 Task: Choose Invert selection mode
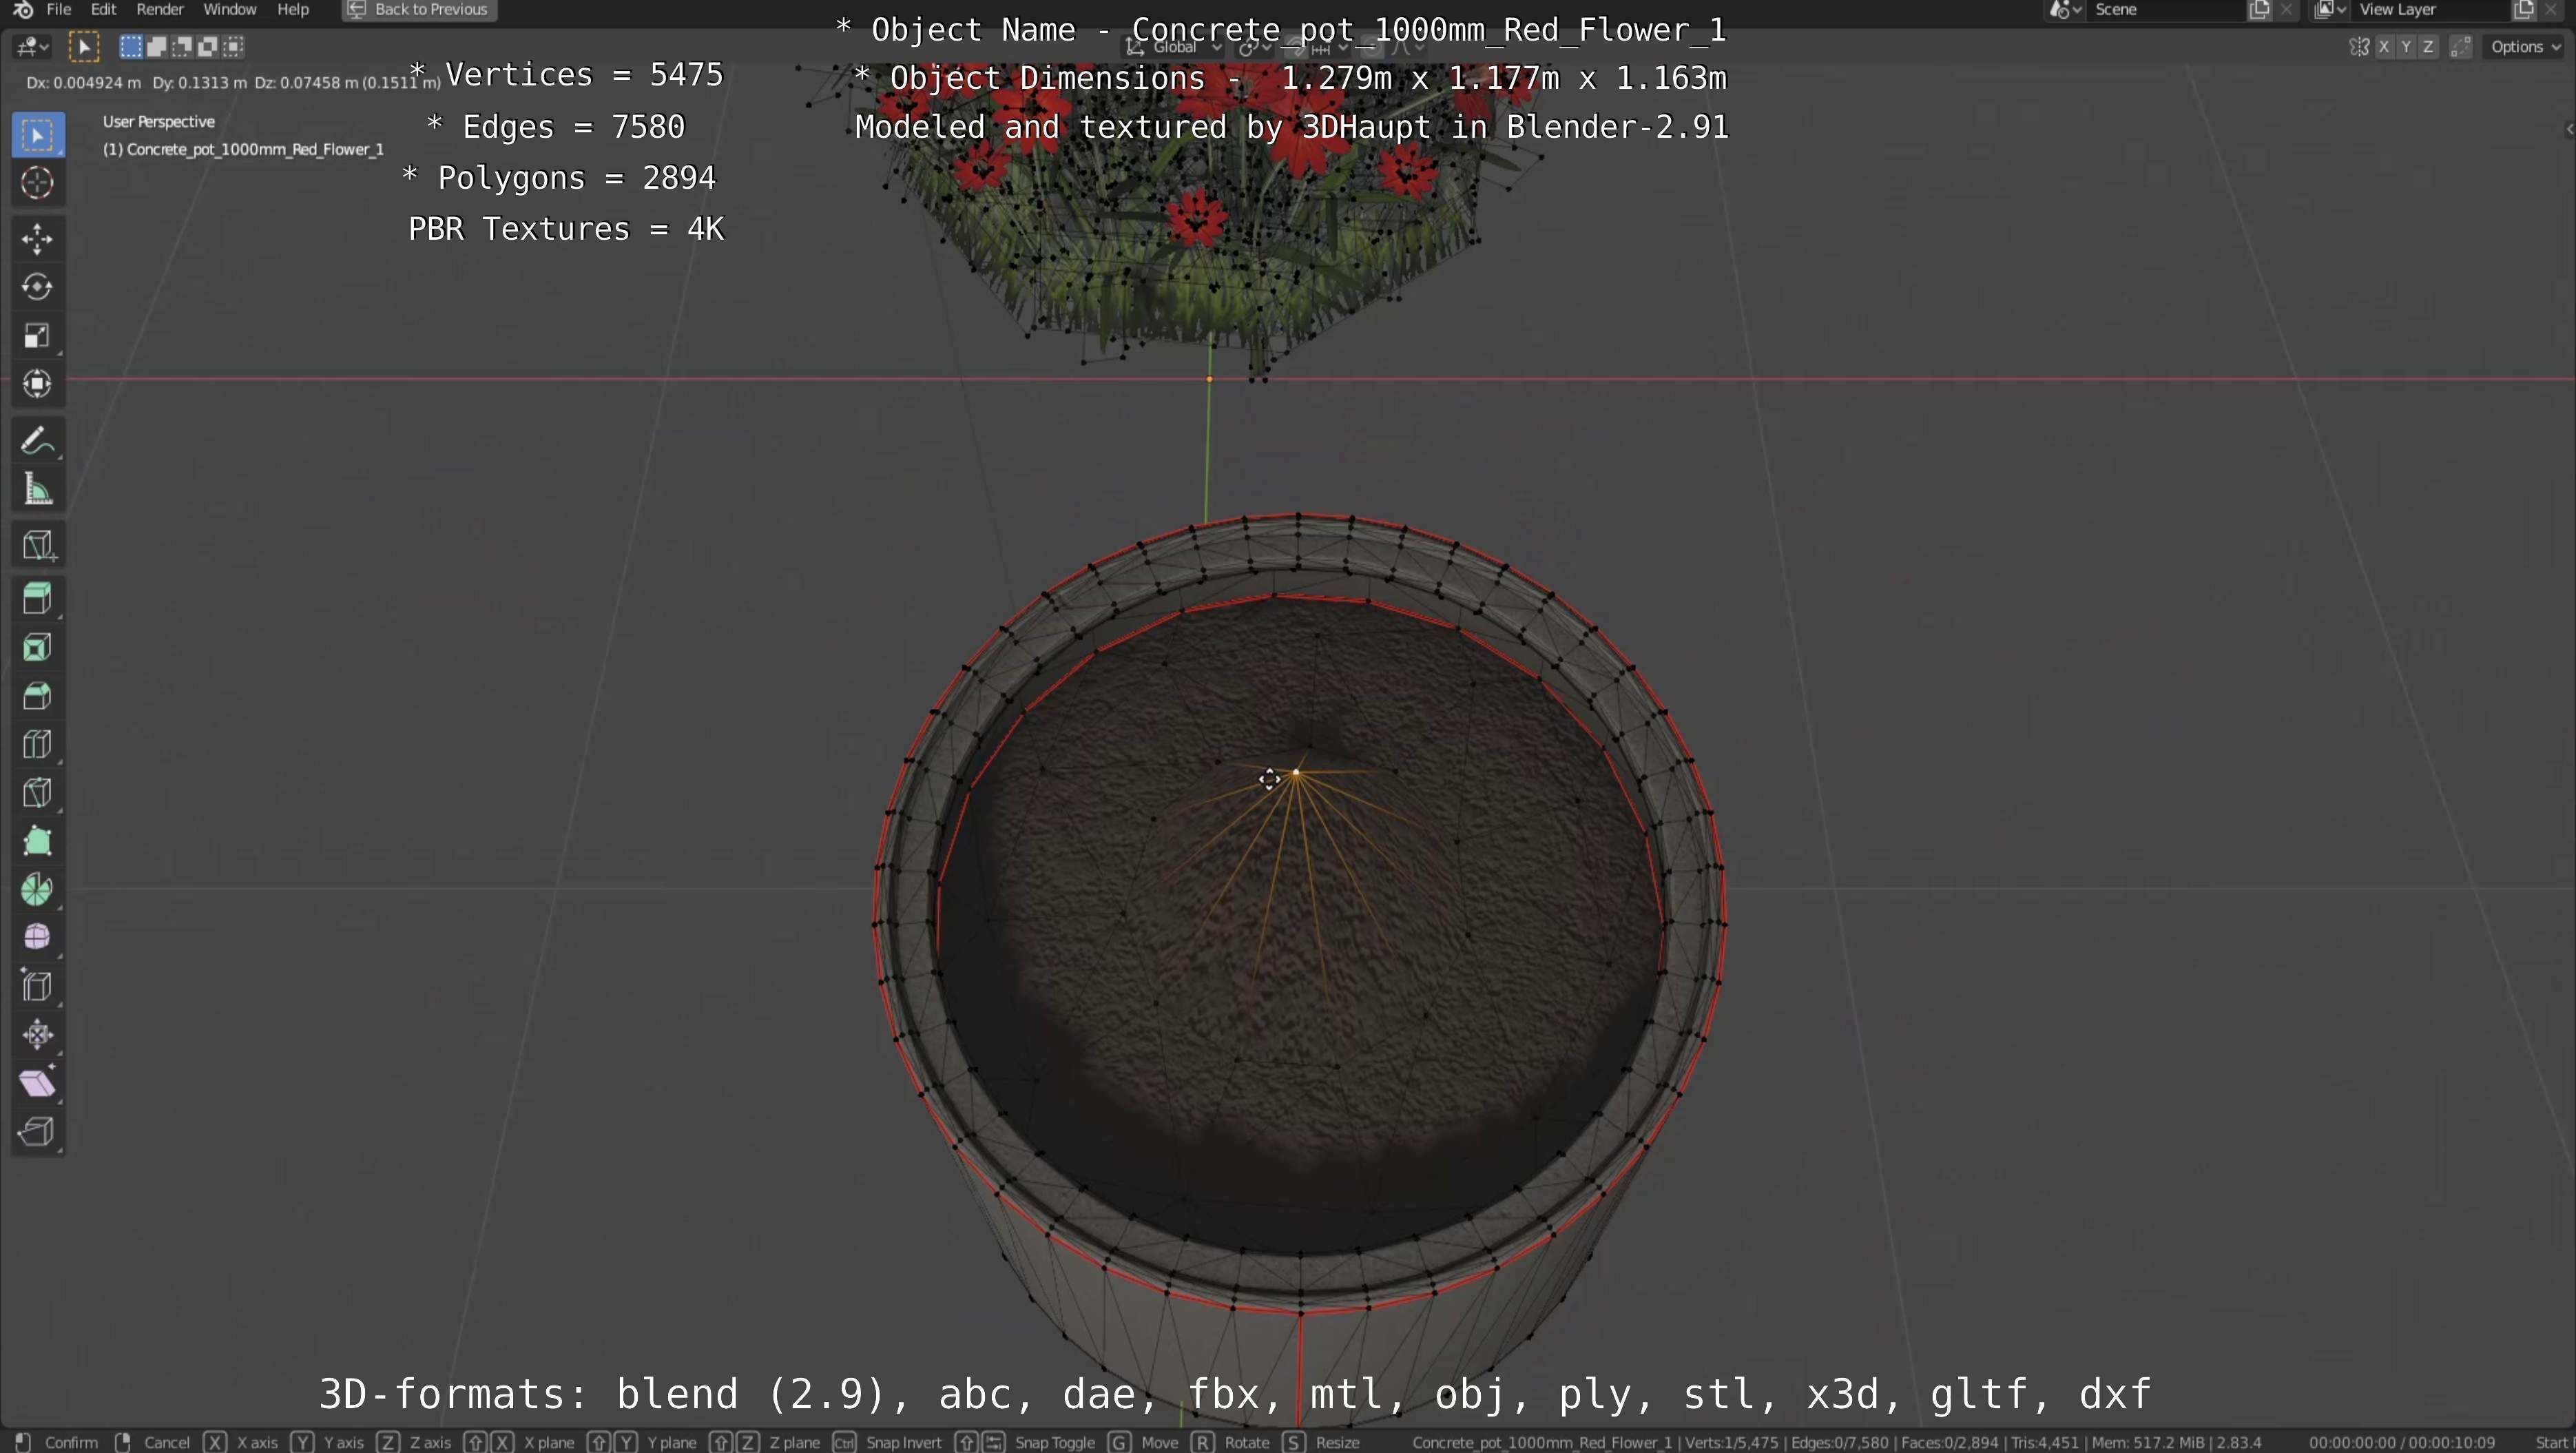pos(208,46)
